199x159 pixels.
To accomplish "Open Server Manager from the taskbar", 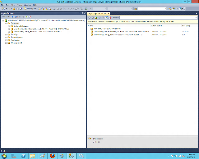I will [x=14, y=156].
